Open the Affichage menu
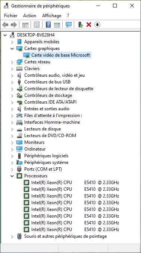Viewport: 141px width, 253px height. pyautogui.click(x=52, y=16)
